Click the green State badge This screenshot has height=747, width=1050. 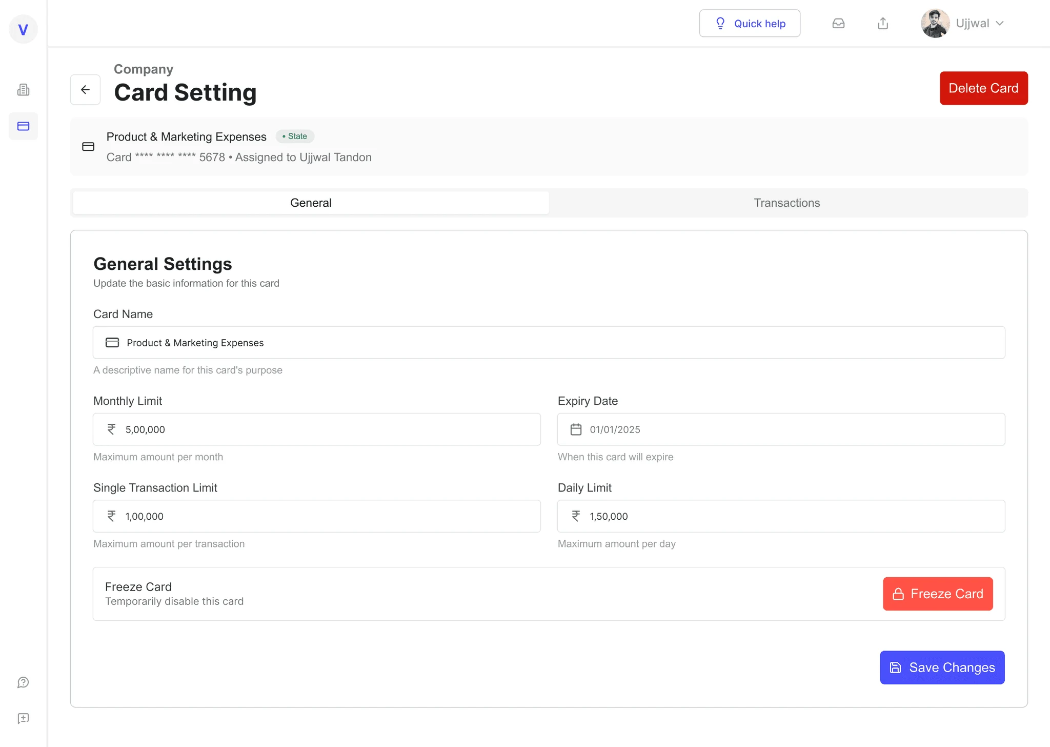click(x=295, y=136)
